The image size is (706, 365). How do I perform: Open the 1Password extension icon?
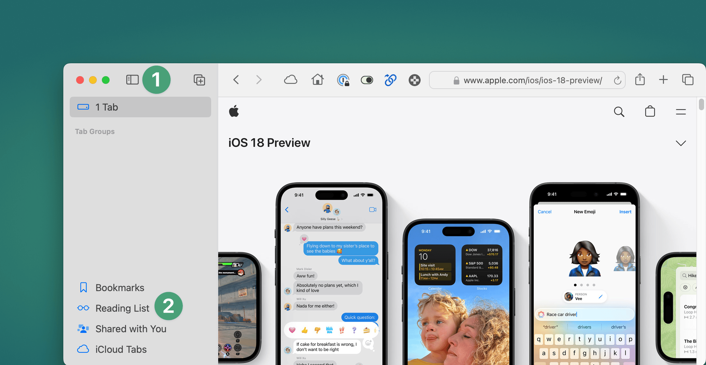click(x=343, y=80)
